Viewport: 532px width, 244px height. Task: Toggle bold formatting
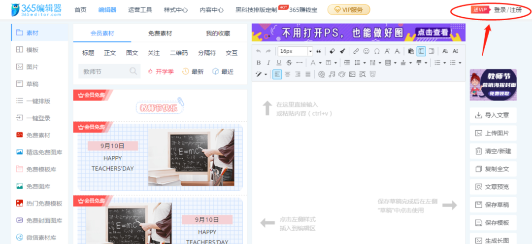click(259, 63)
